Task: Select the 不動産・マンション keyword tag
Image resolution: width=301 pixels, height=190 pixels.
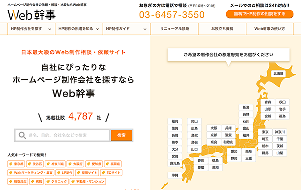Action: pyautogui.click(x=88, y=182)
